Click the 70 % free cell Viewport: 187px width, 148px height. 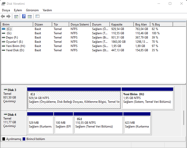point(155,42)
